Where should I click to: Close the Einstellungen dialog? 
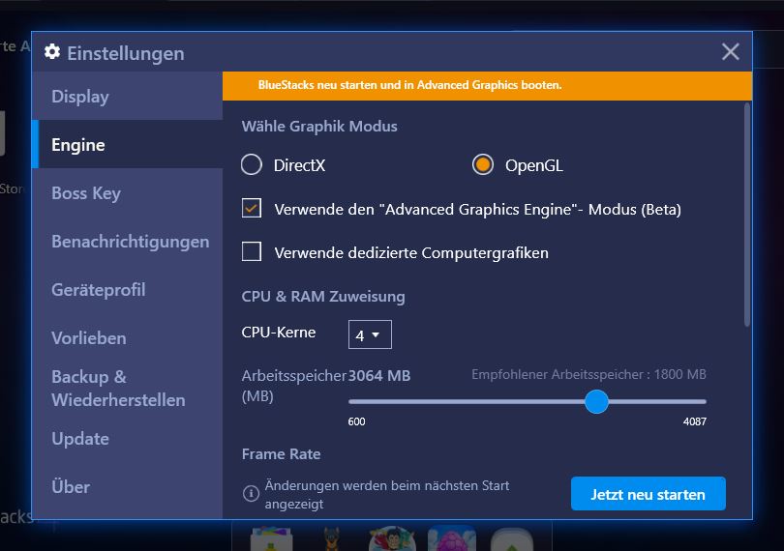click(x=731, y=51)
